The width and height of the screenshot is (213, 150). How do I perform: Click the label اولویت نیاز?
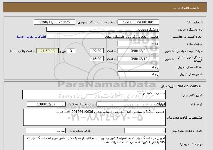(195, 44)
